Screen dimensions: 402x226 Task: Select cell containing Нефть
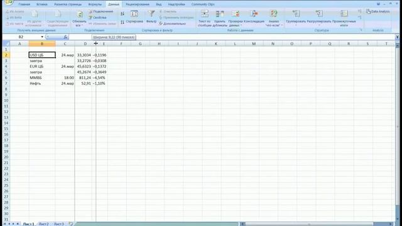pyautogui.click(x=42, y=83)
